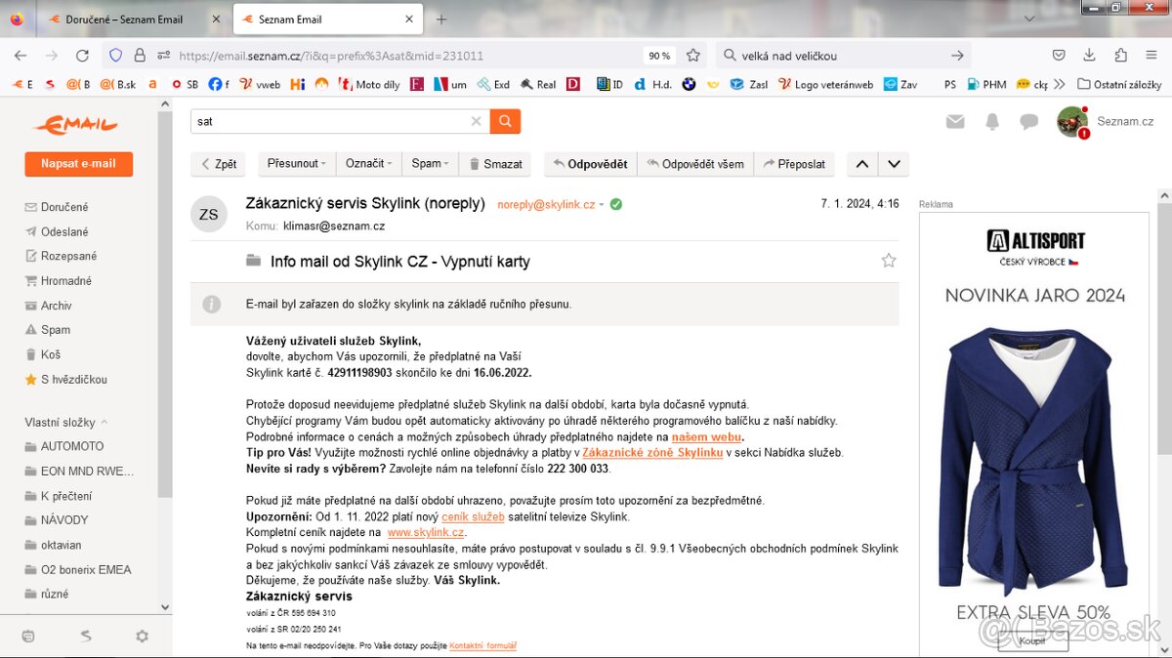Open the Spam dropdown options
Screen dimensions: 1172x658
pos(430,164)
